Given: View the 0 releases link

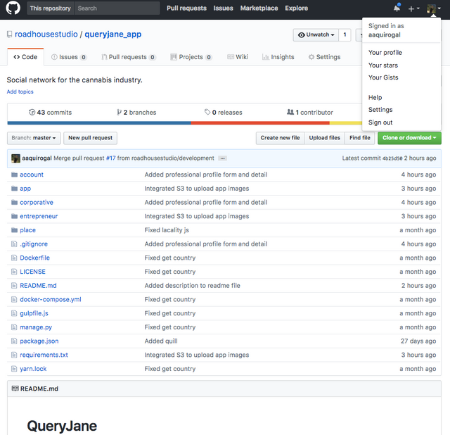Looking at the screenshot, I should [x=224, y=113].
